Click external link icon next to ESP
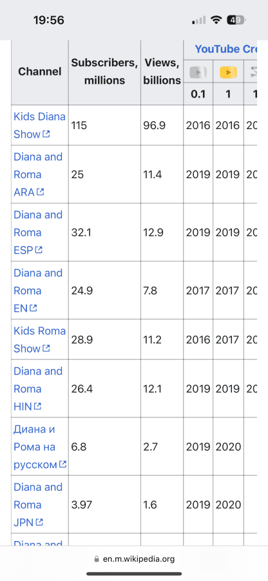Viewport: 268px width, 581px height. (39, 250)
